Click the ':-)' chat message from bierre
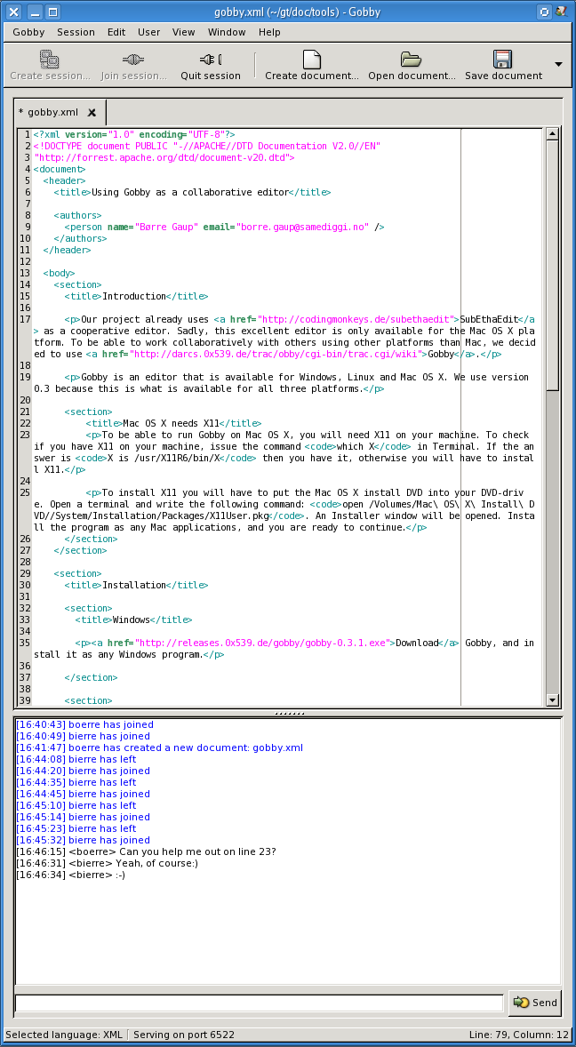The height and width of the screenshot is (1047, 576). [x=120, y=874]
